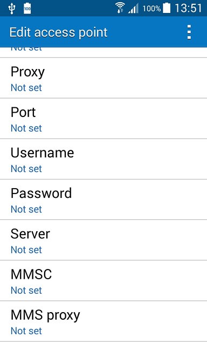
Task: Tap the Edit access point title
Action: (x=58, y=32)
